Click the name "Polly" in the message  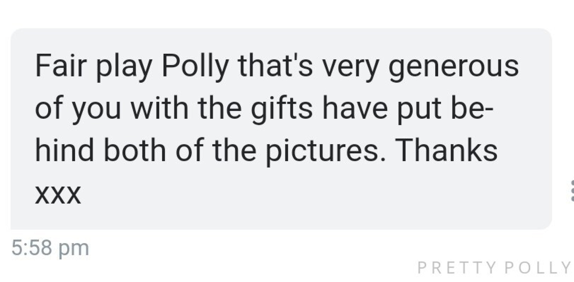195,66
